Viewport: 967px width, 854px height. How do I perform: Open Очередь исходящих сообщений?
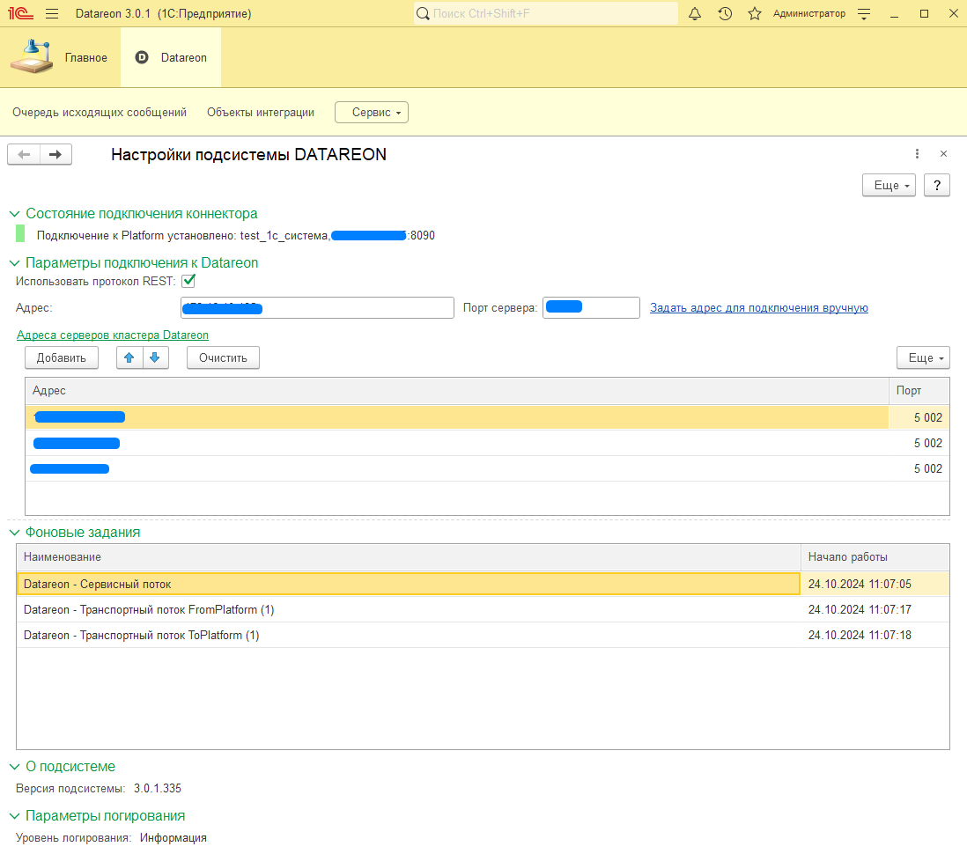click(100, 113)
